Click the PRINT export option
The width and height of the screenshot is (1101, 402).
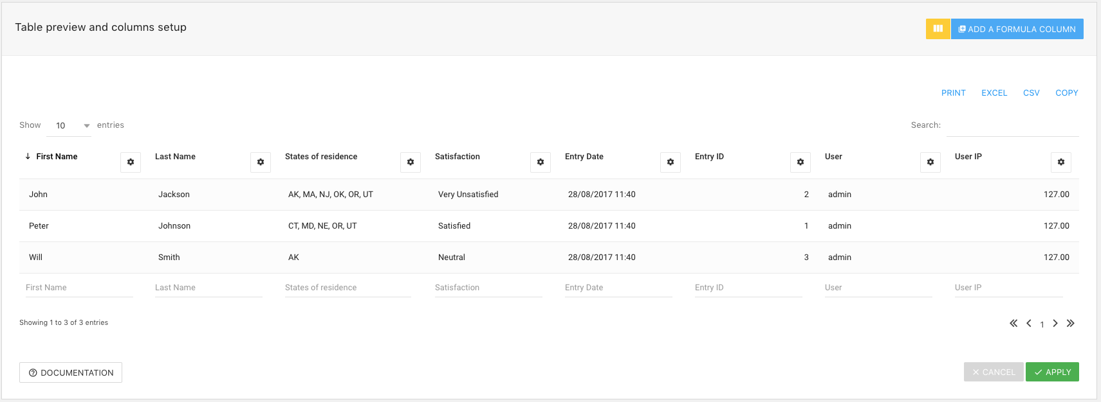pyautogui.click(x=953, y=93)
